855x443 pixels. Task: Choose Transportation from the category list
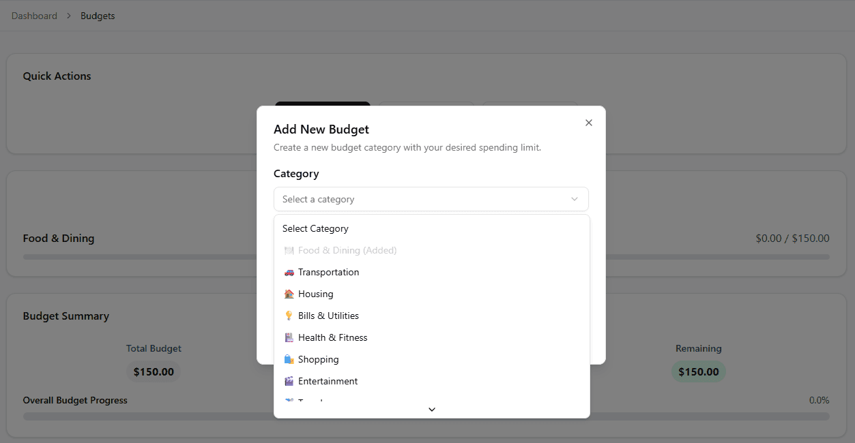pos(328,272)
